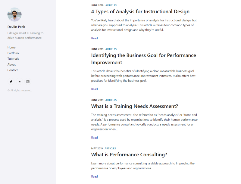Screen dimensions: 241x184
Task: Open 'Identifying the Business Goal for Performance Improvement'
Action: [143, 58]
